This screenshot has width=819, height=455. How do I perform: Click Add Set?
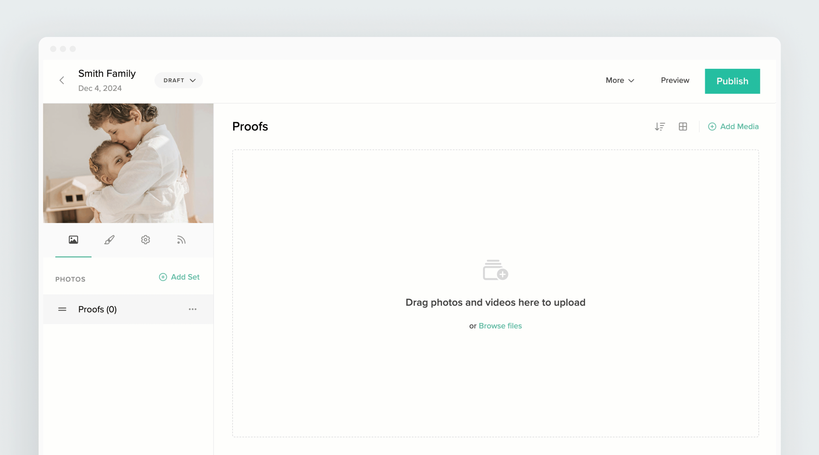(x=179, y=277)
